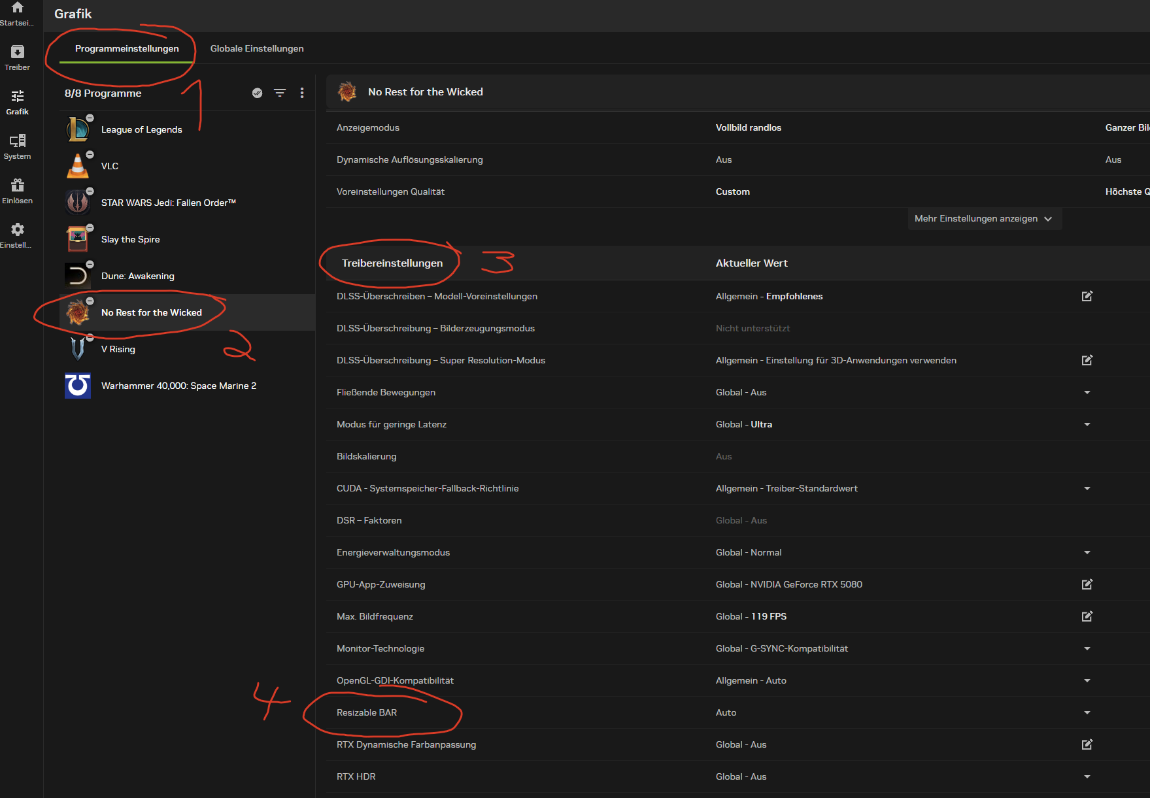Click the Anzeigemodus label
Screen dimensions: 1150x798
(368, 127)
